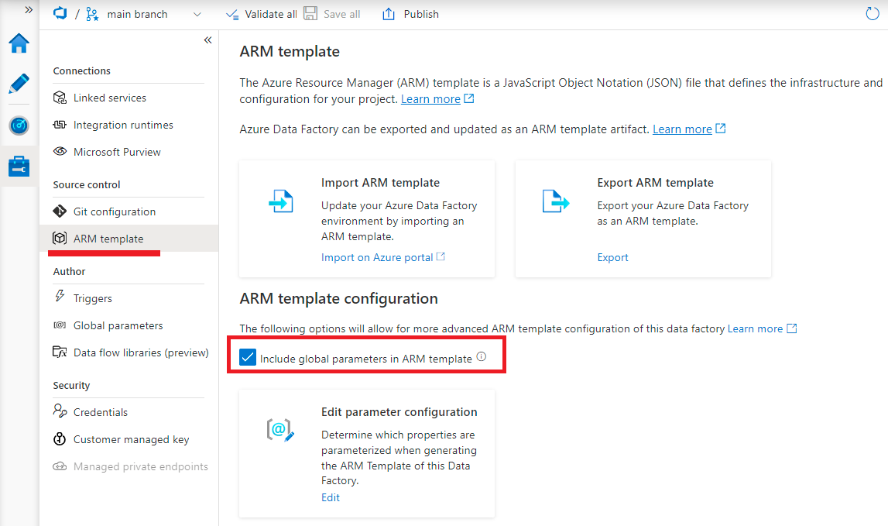Click the Import ARM template arrow icon

(281, 200)
